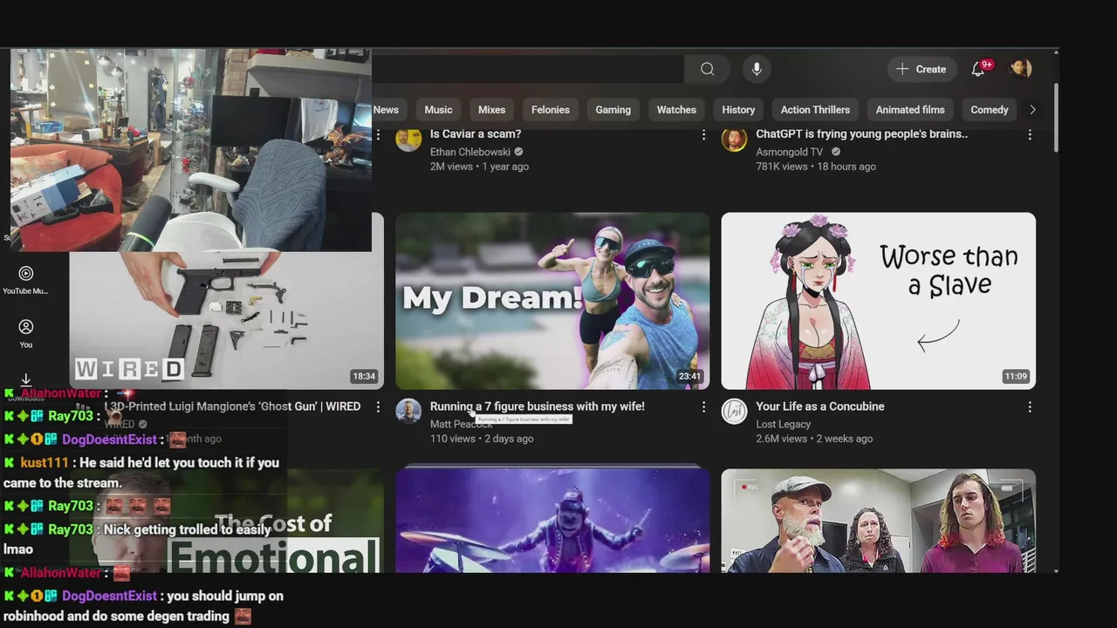This screenshot has height=628, width=1117.
Task: Open YouTube Music in sidebar
Action: 26,281
